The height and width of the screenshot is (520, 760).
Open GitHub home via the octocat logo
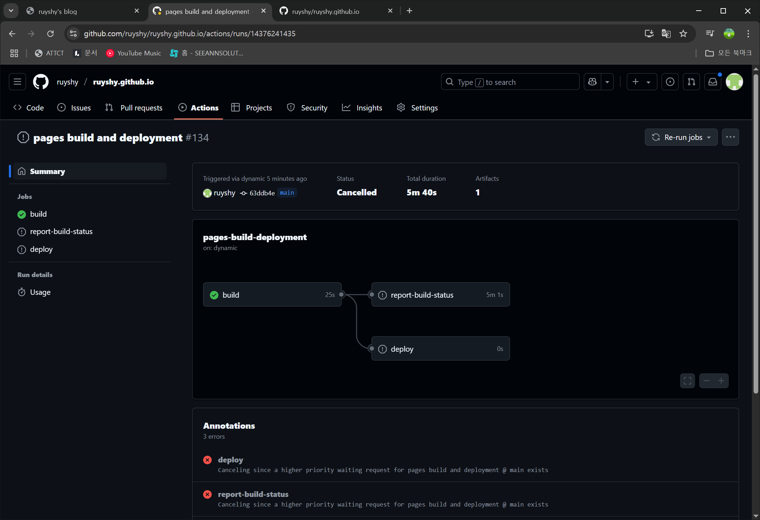(x=40, y=82)
